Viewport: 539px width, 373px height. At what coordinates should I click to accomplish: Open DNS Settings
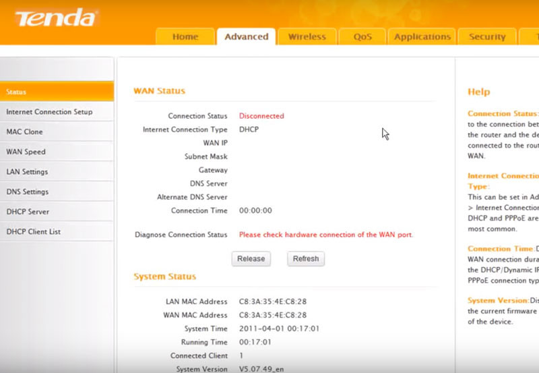(x=57, y=192)
